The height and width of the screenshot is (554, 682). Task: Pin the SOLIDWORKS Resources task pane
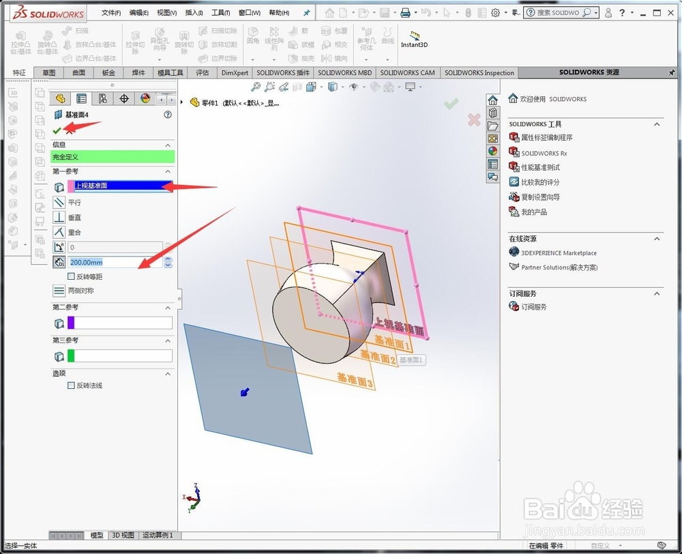point(672,73)
